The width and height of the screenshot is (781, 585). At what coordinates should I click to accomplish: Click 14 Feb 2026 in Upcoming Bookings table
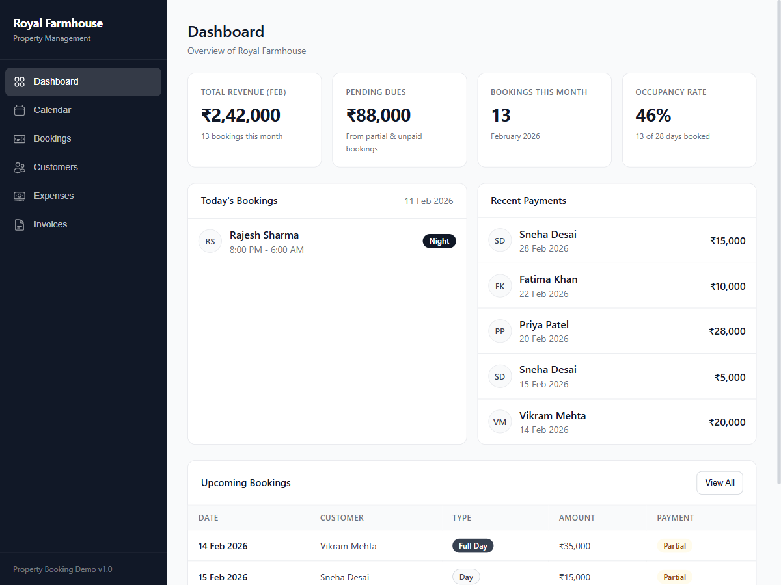[223, 546]
